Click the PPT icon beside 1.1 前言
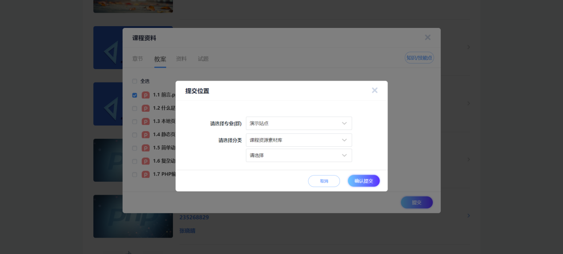The width and height of the screenshot is (563, 254). pyautogui.click(x=145, y=95)
